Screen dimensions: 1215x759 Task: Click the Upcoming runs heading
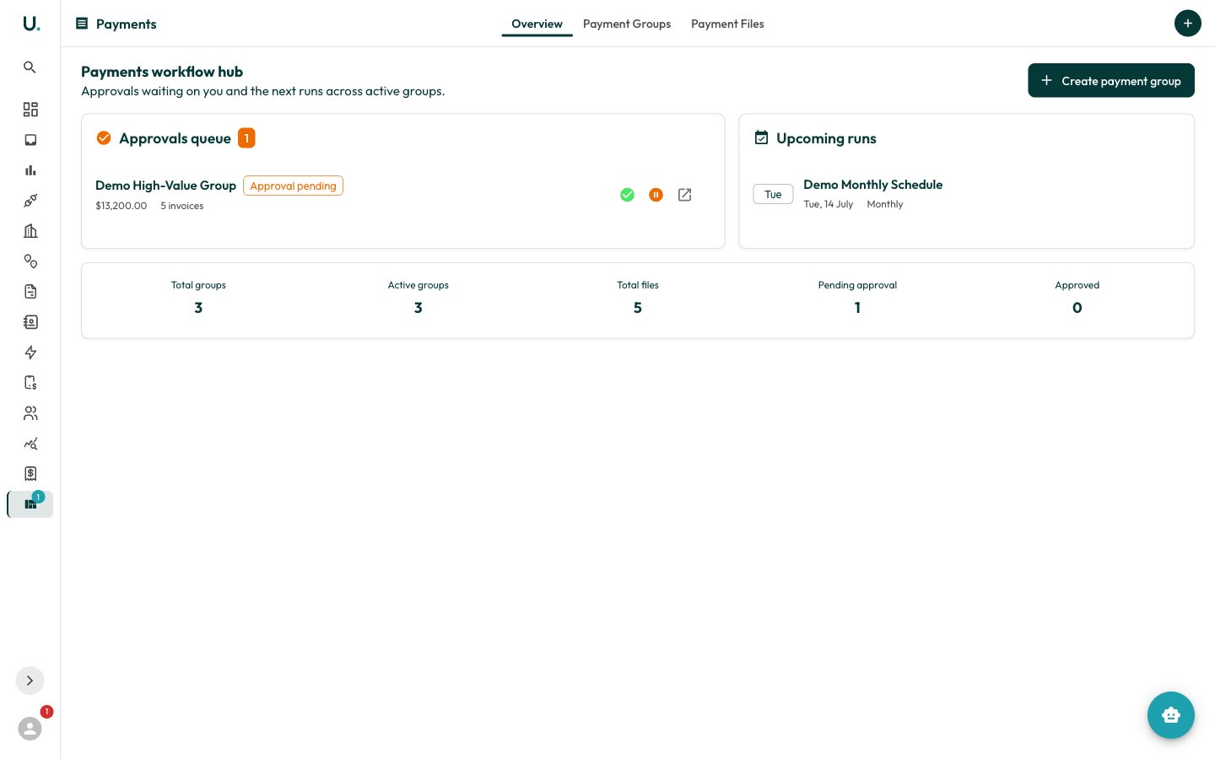[826, 138]
